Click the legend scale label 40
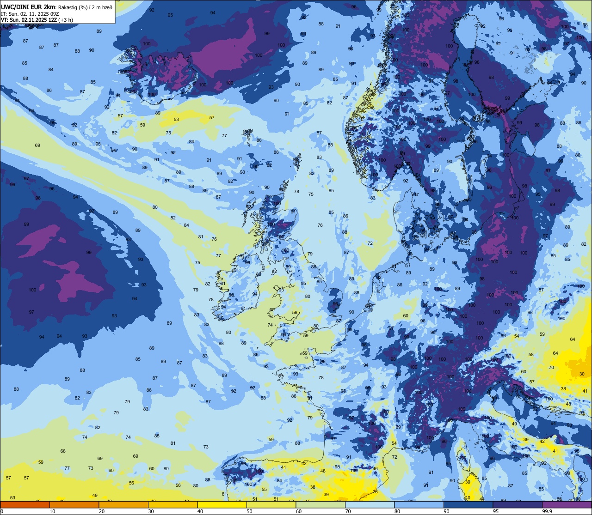This screenshot has width=592, height=515. (200, 511)
